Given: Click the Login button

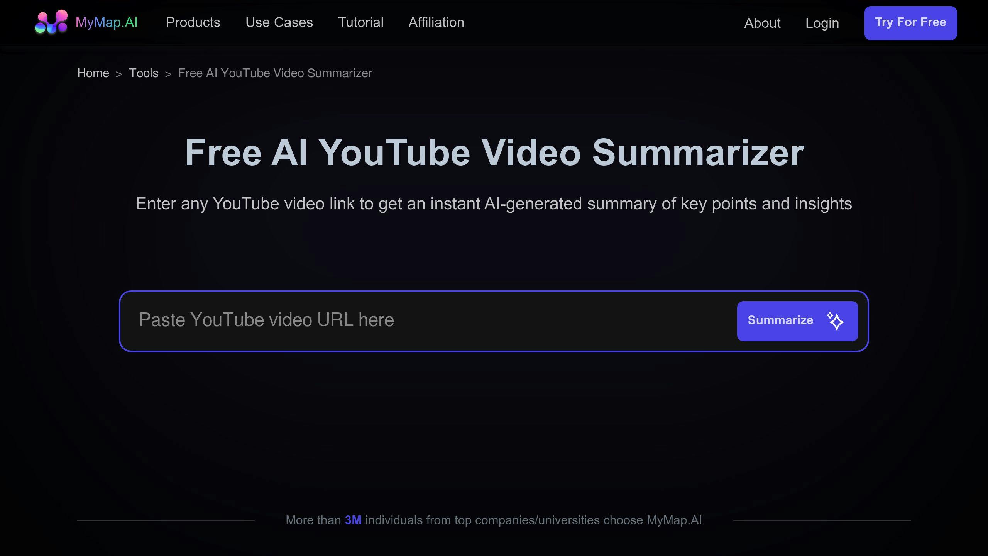Looking at the screenshot, I should click(x=822, y=23).
